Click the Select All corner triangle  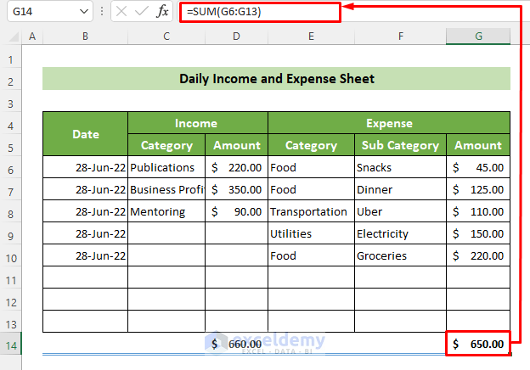12,36
